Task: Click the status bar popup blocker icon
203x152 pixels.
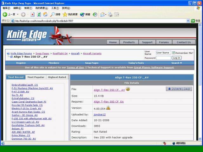Action: pos(164,143)
